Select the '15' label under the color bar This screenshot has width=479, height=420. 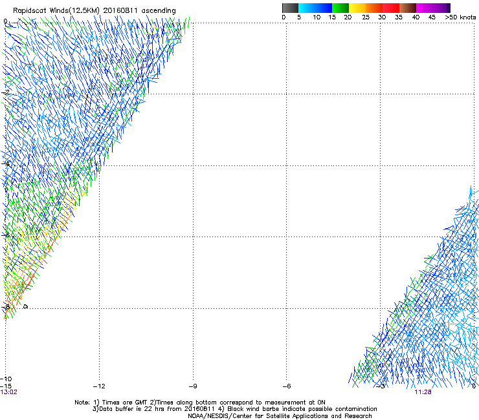(x=332, y=17)
